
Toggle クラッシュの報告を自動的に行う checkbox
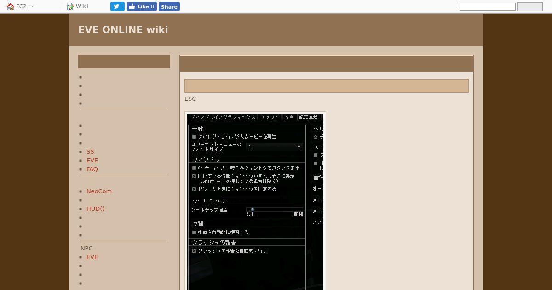coord(194,251)
